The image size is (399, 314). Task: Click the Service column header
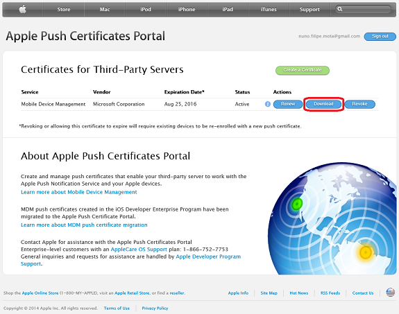[x=30, y=92]
